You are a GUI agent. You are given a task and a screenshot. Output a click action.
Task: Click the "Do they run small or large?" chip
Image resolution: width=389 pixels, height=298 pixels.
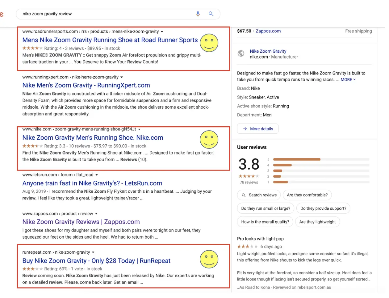click(265, 208)
